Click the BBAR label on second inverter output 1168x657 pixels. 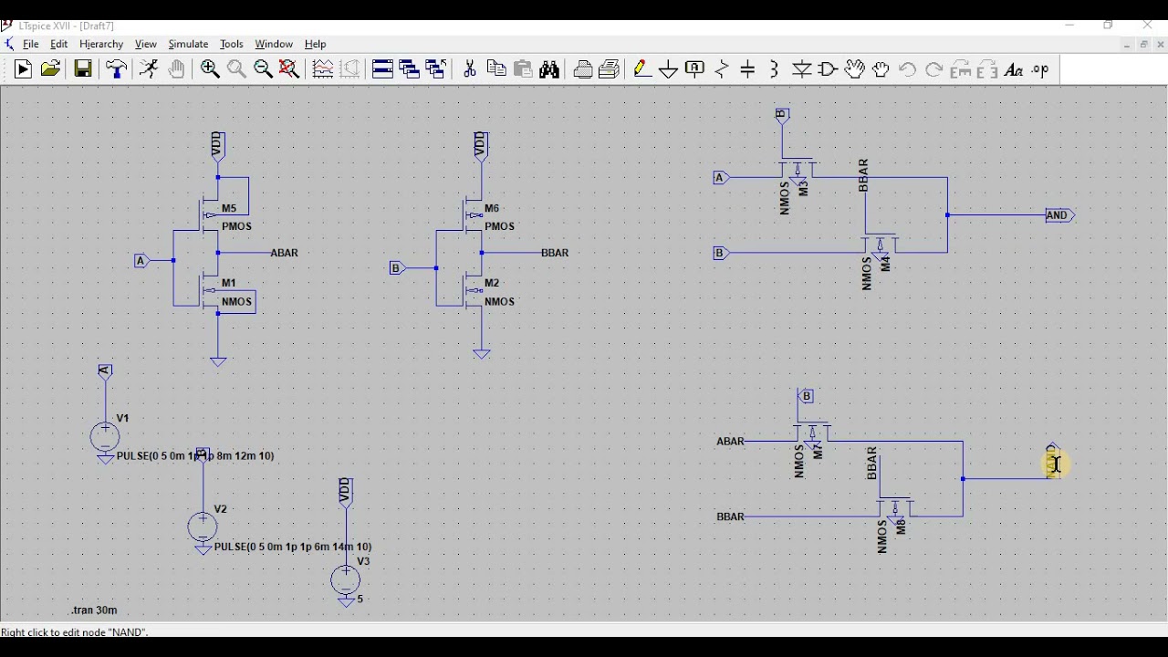click(x=556, y=253)
